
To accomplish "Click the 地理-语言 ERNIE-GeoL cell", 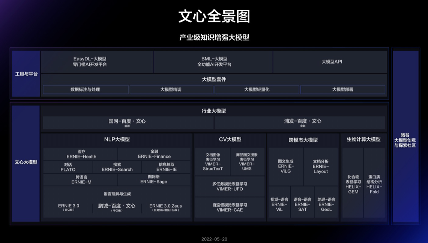I will (326, 202).
